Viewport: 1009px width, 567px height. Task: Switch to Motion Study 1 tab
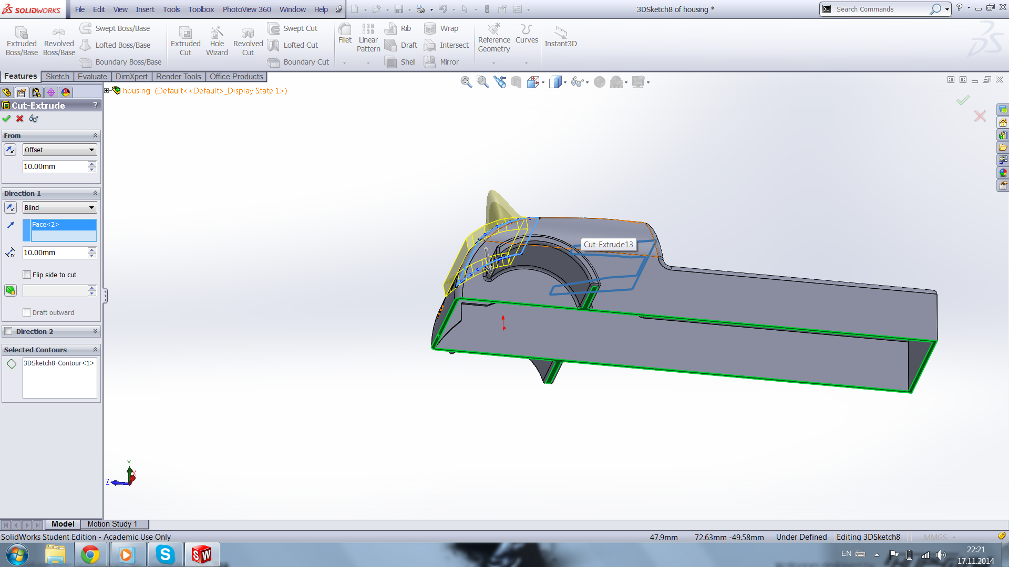(x=112, y=524)
